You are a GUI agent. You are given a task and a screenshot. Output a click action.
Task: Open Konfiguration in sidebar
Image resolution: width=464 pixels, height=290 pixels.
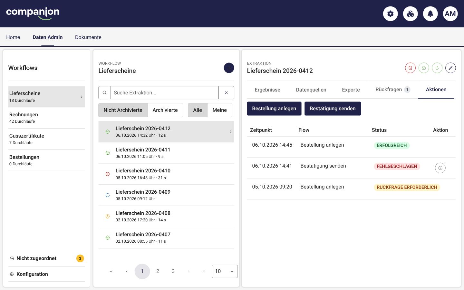click(47, 274)
